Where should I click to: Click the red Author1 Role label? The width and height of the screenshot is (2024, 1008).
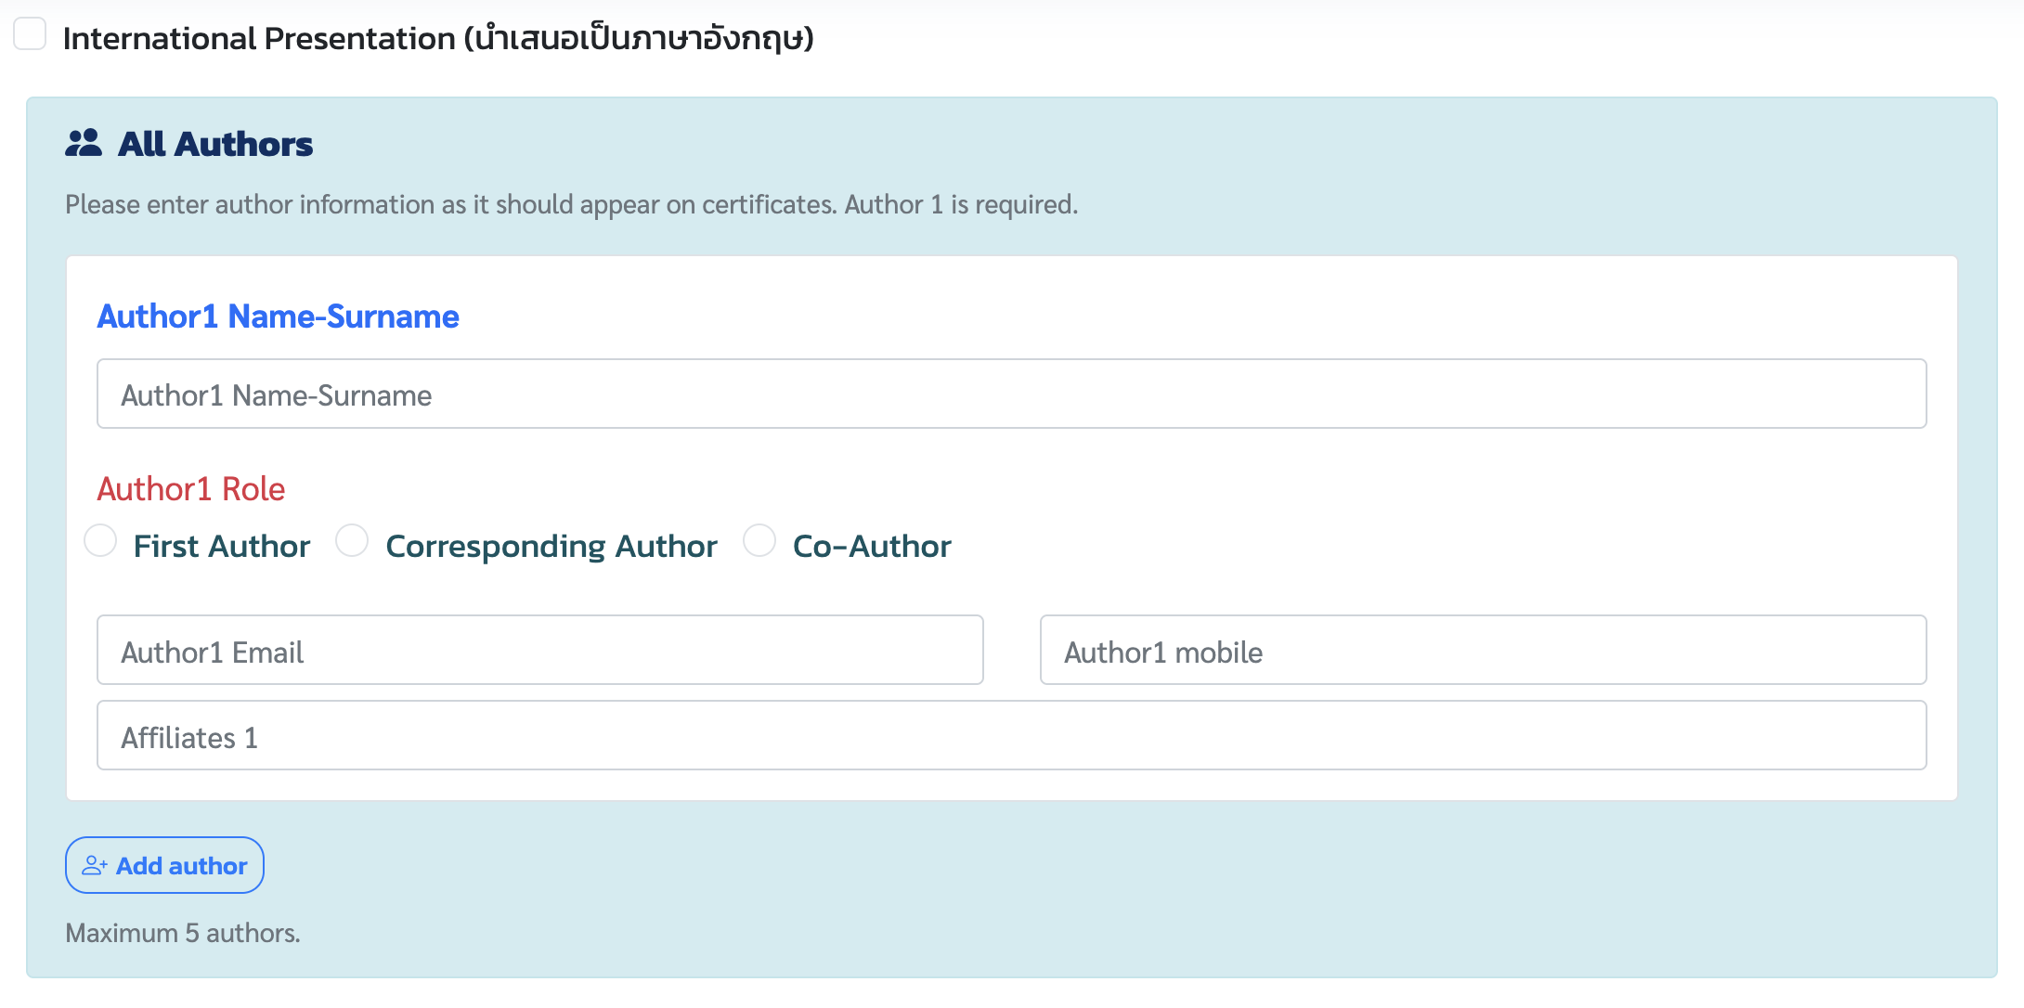191,489
